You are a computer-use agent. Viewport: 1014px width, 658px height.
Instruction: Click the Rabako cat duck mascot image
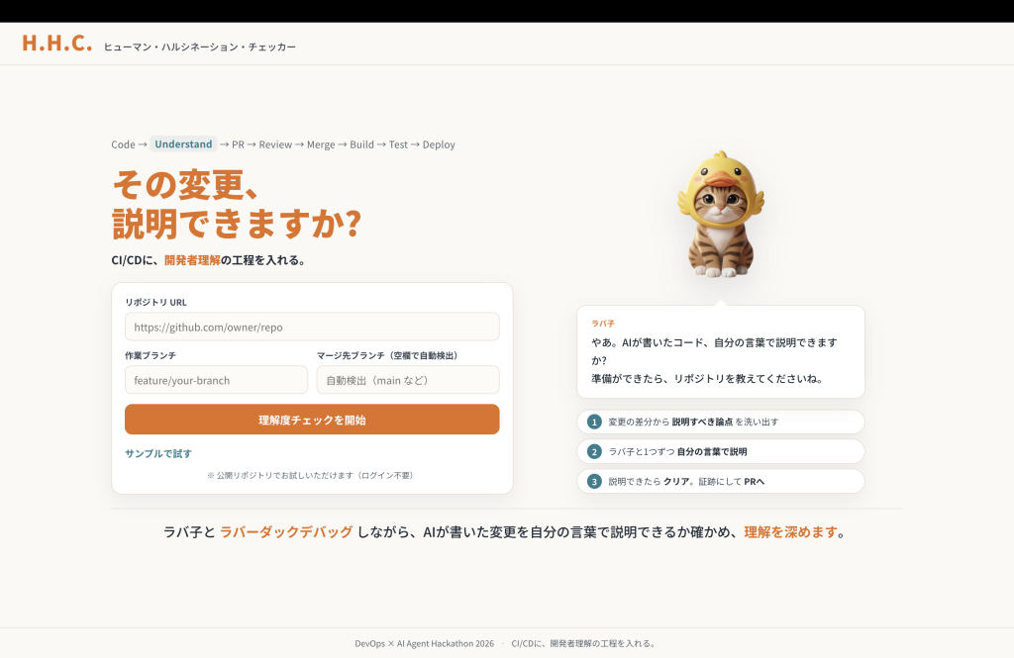(x=721, y=216)
